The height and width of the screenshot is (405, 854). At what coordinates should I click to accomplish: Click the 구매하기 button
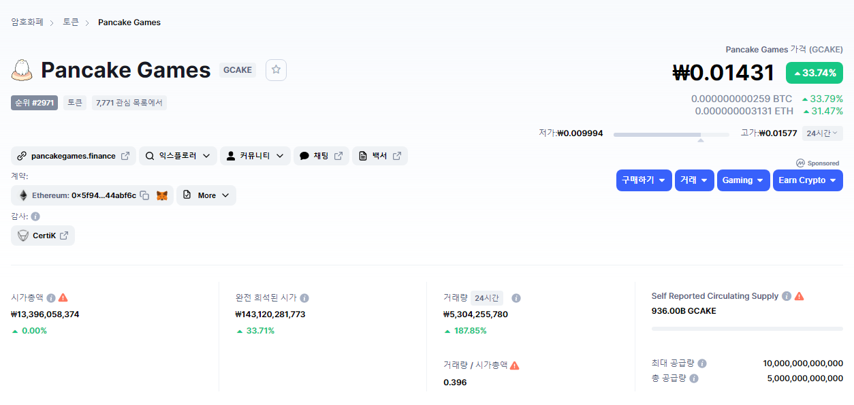point(644,180)
